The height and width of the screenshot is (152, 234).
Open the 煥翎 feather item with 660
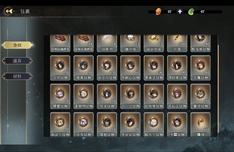click(200, 124)
